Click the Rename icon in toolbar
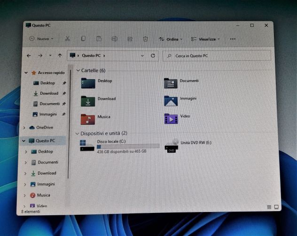297x236 pixels. coord(114,39)
